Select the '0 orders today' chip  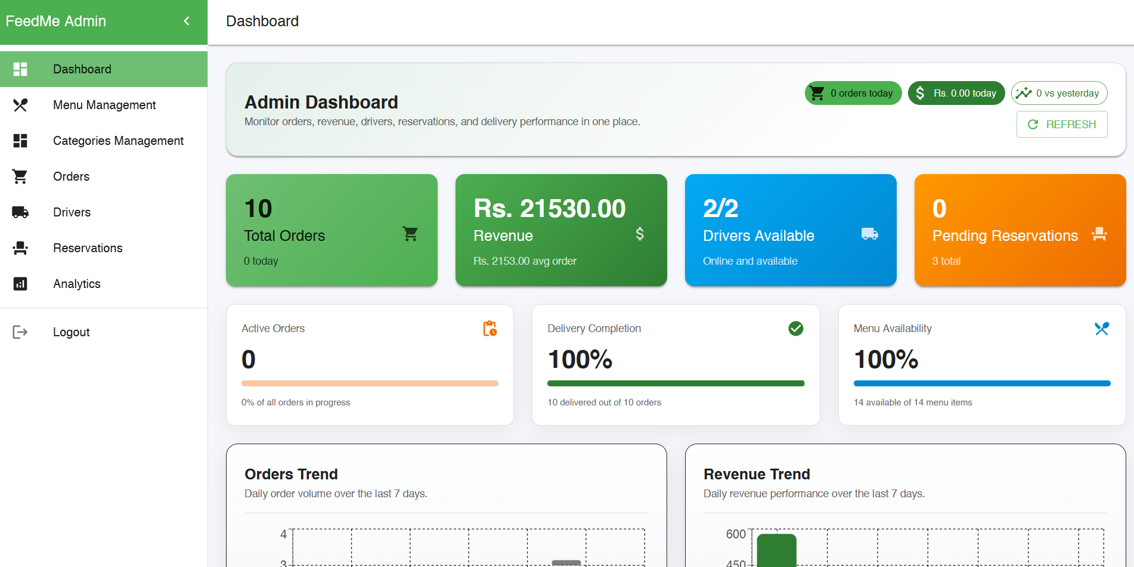pyautogui.click(x=853, y=93)
